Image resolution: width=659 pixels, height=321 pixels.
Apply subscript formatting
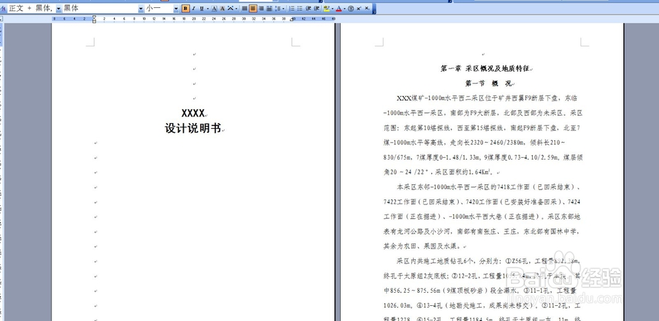point(367,9)
